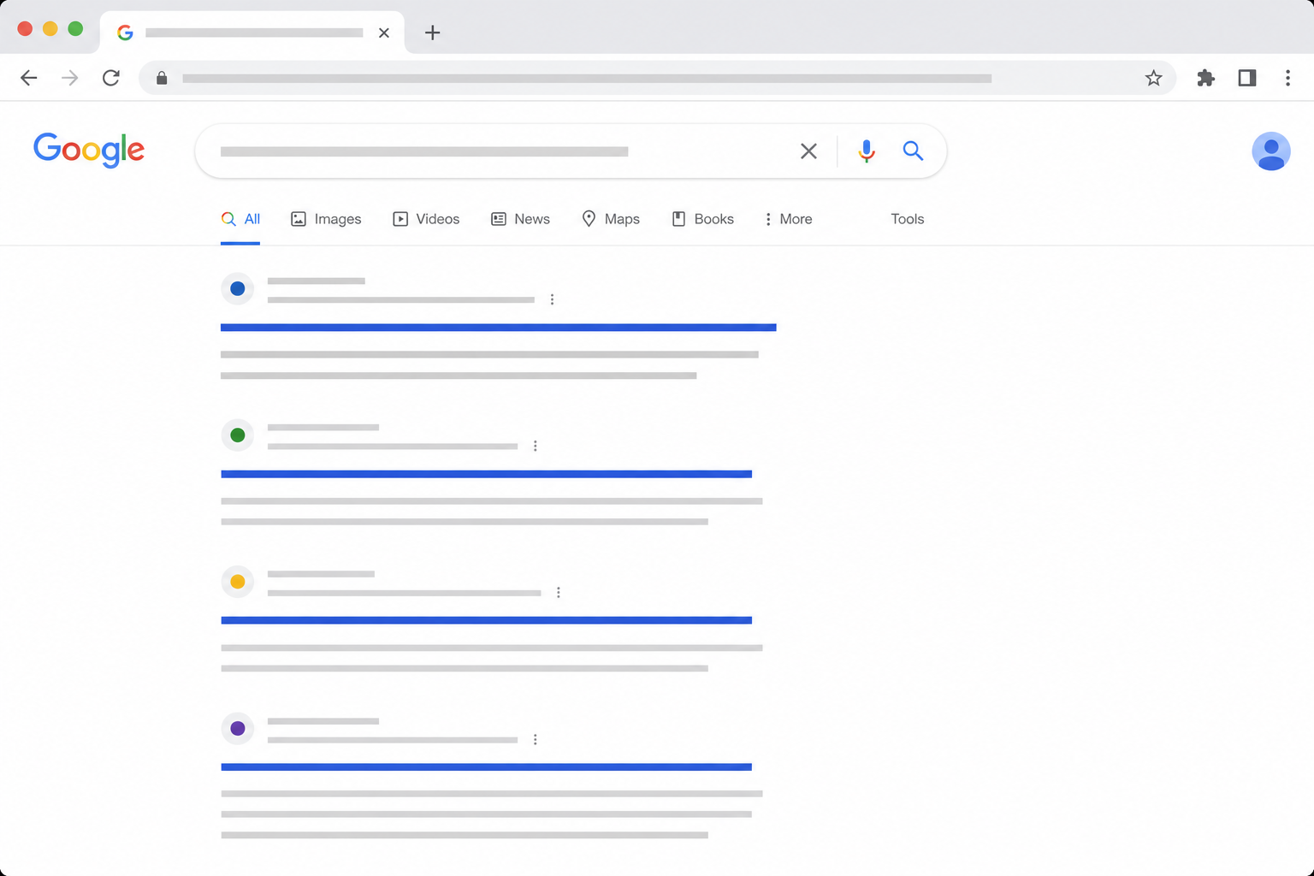Select the active Google browser tab

[x=252, y=33]
